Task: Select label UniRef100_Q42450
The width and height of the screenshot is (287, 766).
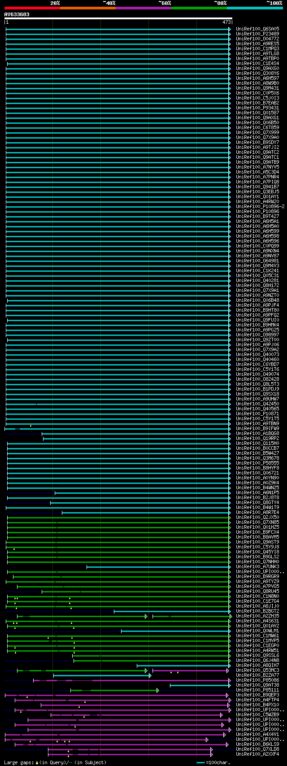Action: click(x=257, y=404)
